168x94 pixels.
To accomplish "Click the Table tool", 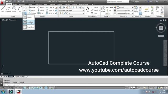I will pyautogui.click(x=94, y=13).
